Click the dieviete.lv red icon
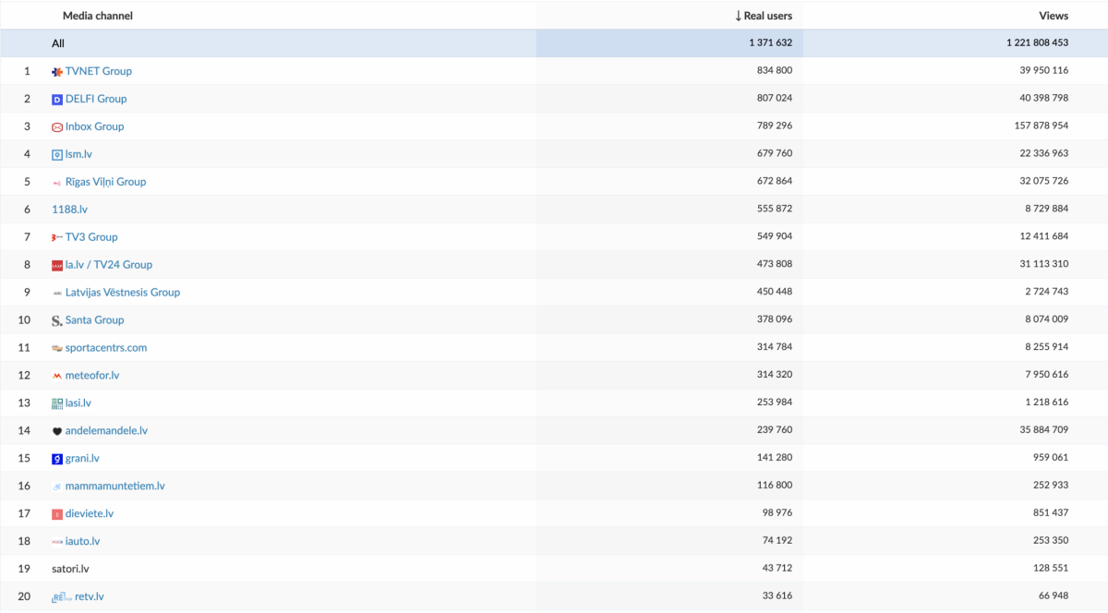Image resolution: width=1108 pixels, height=613 pixels. [57, 514]
